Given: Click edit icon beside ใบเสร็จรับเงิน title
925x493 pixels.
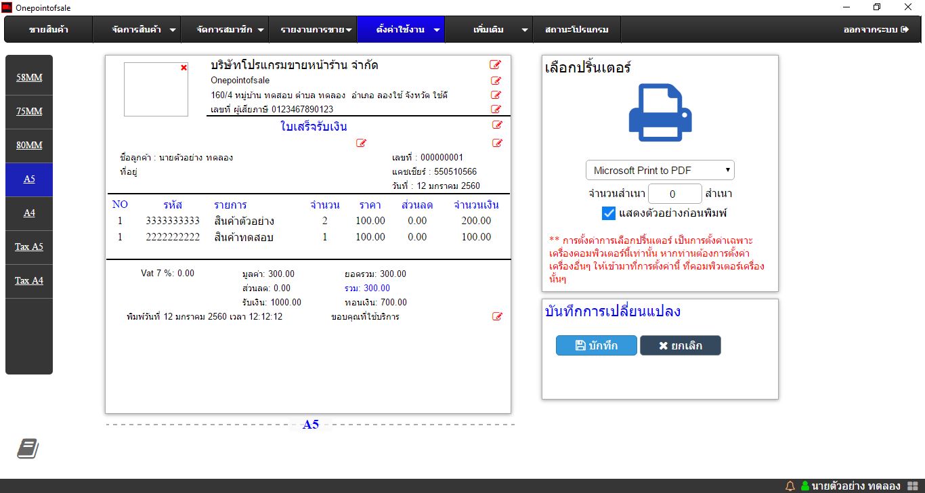Looking at the screenshot, I should click(497, 125).
